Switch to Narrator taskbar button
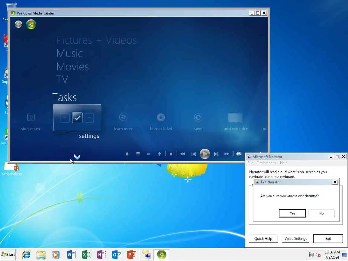Viewport: 348px width, 261px height. click(x=147, y=255)
